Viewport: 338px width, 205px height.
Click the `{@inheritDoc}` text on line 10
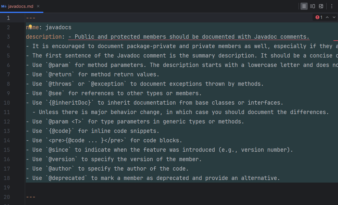[70, 103]
